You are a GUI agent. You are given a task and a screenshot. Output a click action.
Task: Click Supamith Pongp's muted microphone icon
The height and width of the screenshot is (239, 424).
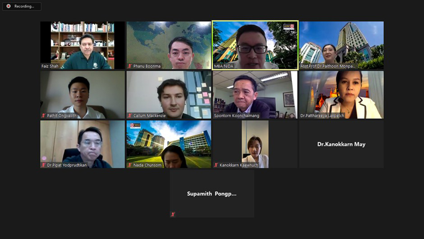tap(173, 214)
